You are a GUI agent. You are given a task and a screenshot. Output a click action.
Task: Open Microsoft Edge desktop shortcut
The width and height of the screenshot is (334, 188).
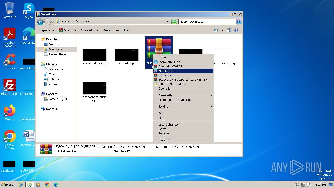point(28,36)
